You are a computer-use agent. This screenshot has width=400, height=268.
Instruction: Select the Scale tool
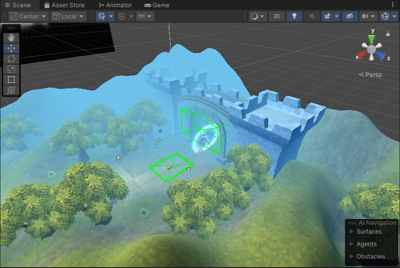tap(11, 69)
